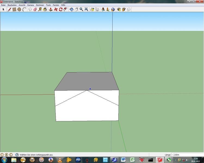204x163 pixels.
Task: Click the help question mark in status bar
Action: [17, 155]
